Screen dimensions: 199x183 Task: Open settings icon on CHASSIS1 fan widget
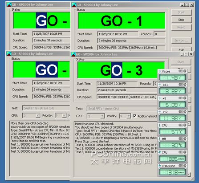coord(180,166)
